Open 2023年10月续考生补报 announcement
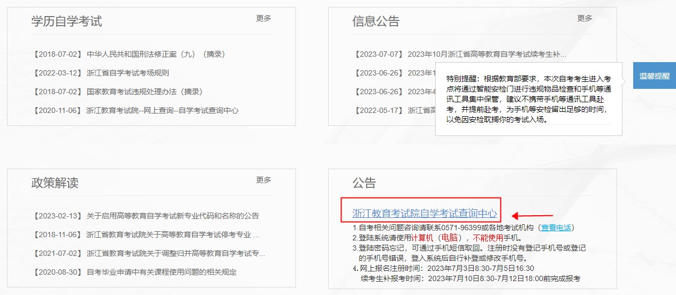 486,54
